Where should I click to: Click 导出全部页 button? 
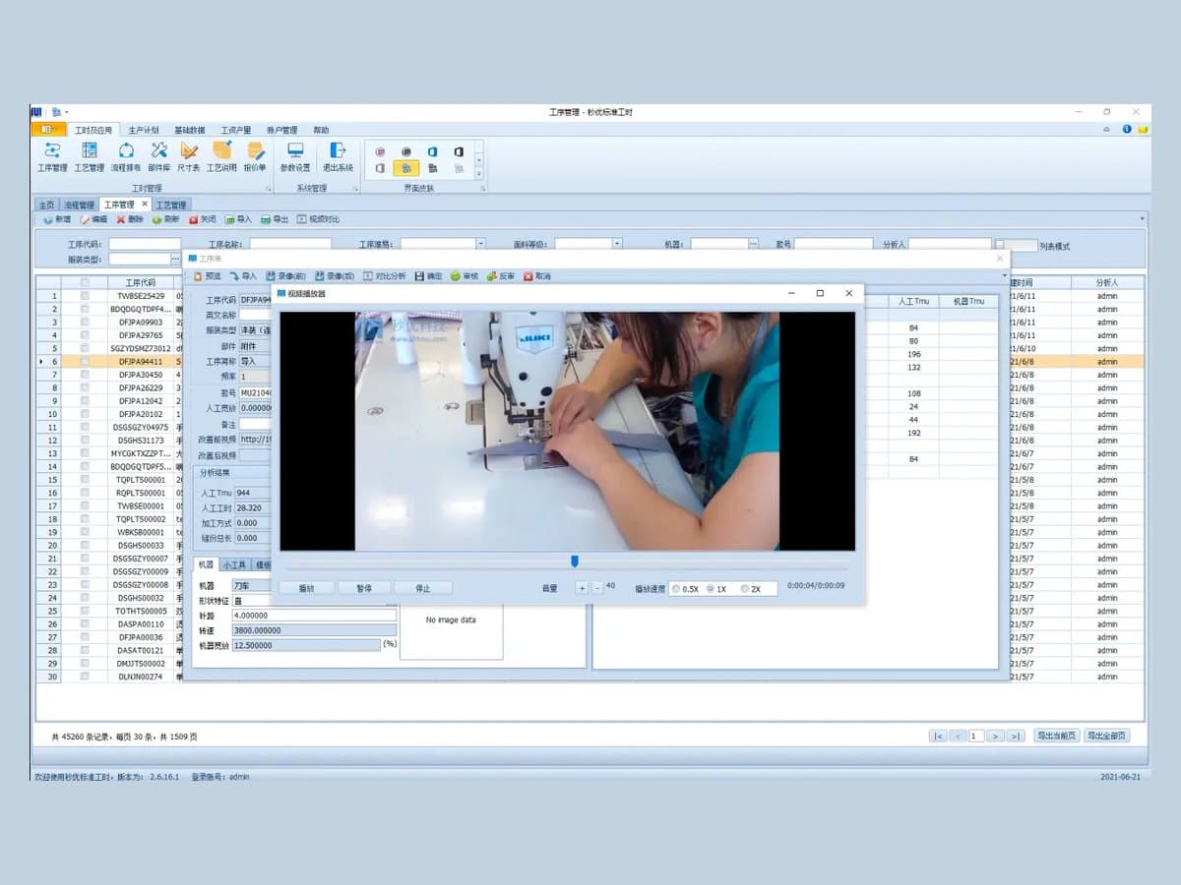[x=1106, y=736]
